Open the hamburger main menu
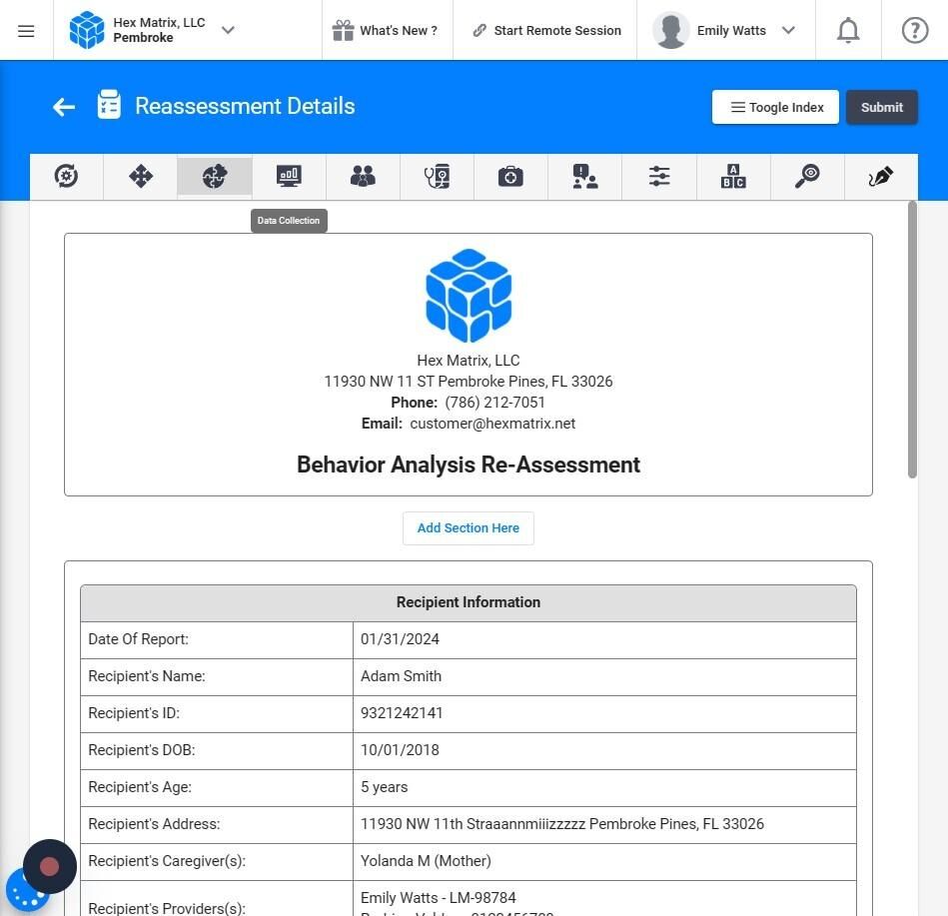 (x=26, y=31)
